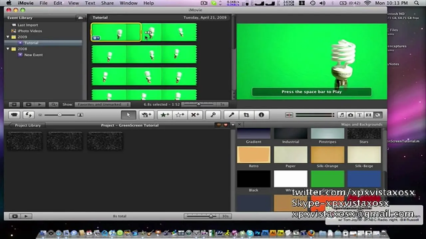426x239 pixels.
Task: Open the Show Favorites and Unmarked dropdown
Action: tap(102, 104)
